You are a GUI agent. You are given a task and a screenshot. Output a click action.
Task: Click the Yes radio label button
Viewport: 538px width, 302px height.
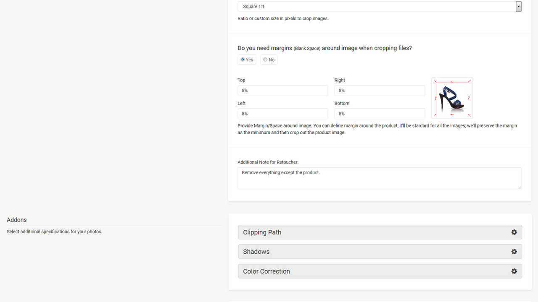point(247,60)
